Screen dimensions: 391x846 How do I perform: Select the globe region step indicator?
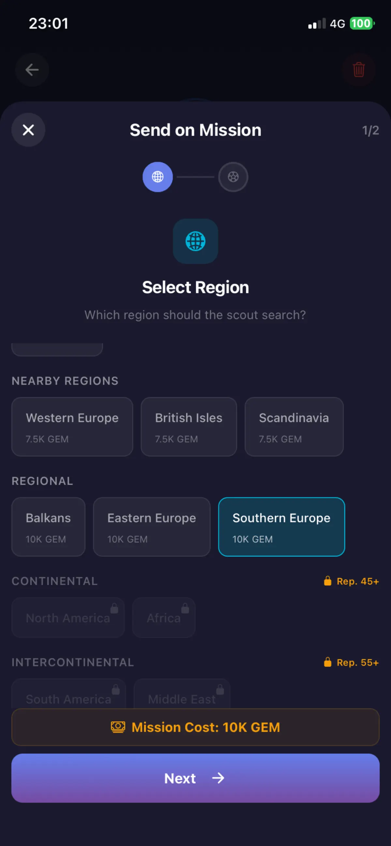click(158, 177)
